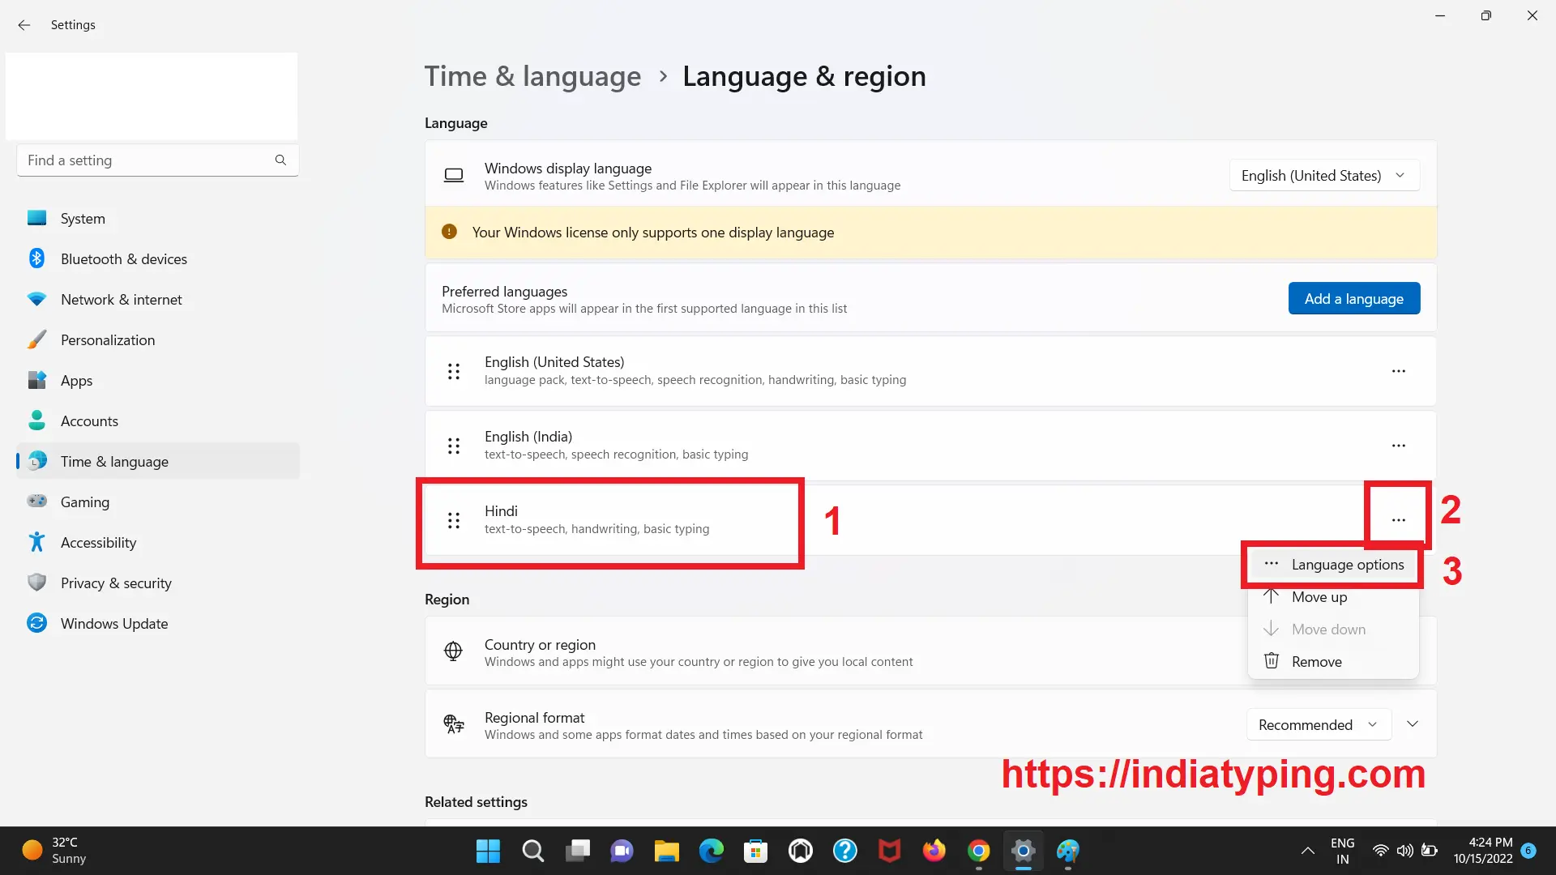Open System settings category
Image resolution: width=1556 pixels, height=875 pixels.
tap(158, 219)
